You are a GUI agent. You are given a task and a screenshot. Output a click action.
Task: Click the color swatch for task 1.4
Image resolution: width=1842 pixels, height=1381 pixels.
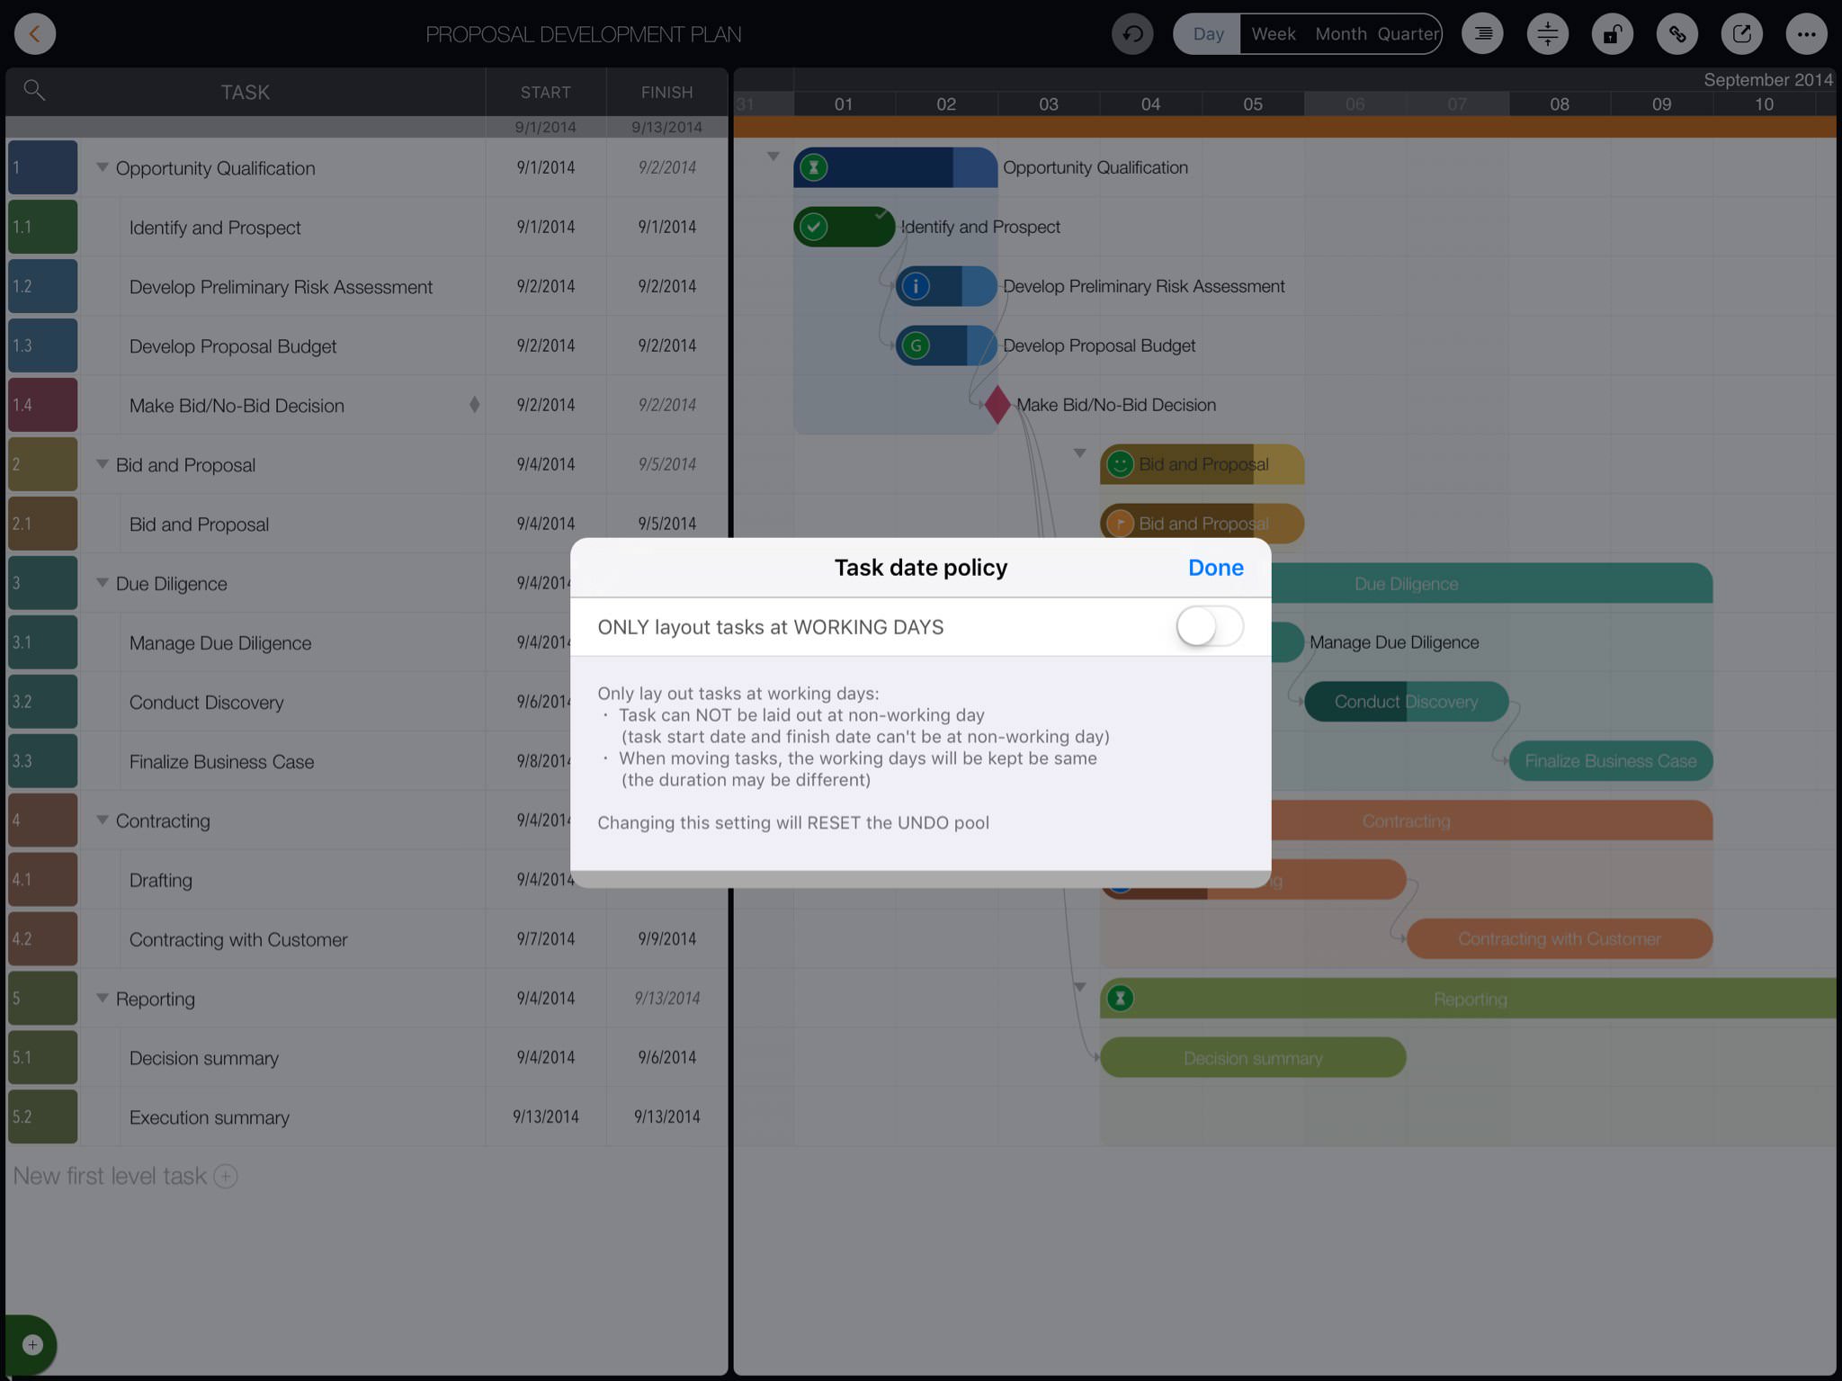click(42, 405)
